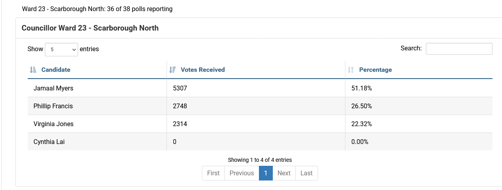Sort by the Candidate header text
Screen dimensions: 502x190
pos(56,70)
